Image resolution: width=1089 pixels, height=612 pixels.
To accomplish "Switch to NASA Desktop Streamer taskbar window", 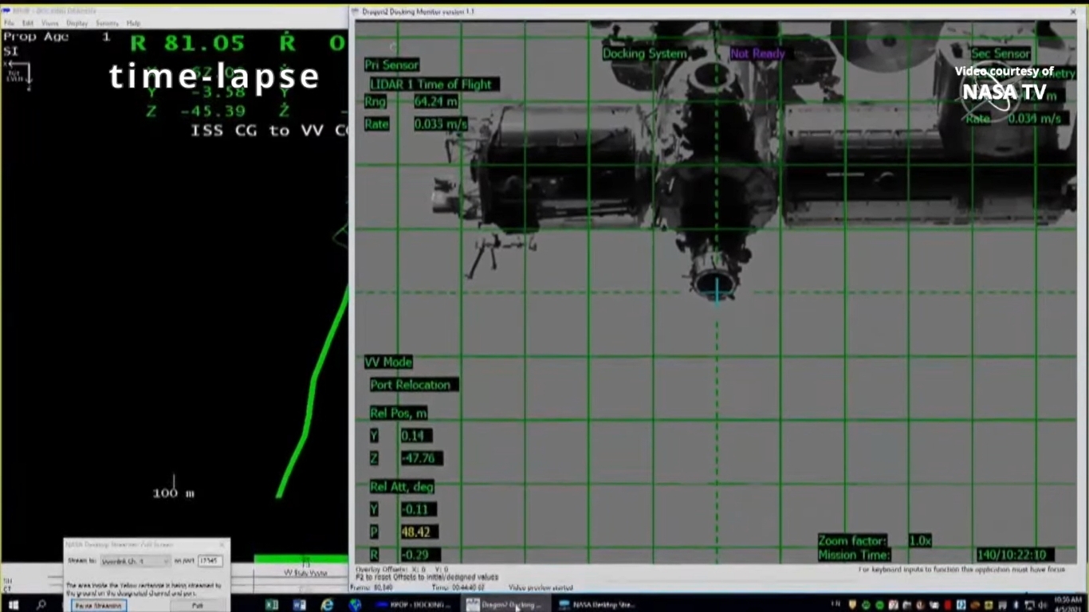I will (598, 606).
